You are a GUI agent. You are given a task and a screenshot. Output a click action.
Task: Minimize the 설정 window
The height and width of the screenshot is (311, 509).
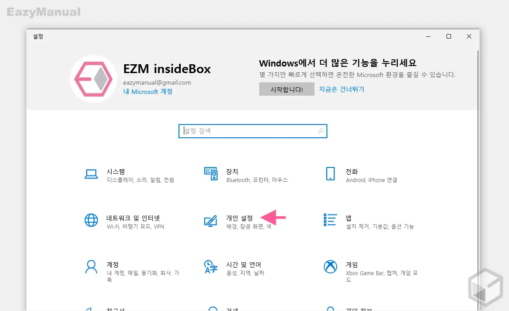pos(428,36)
